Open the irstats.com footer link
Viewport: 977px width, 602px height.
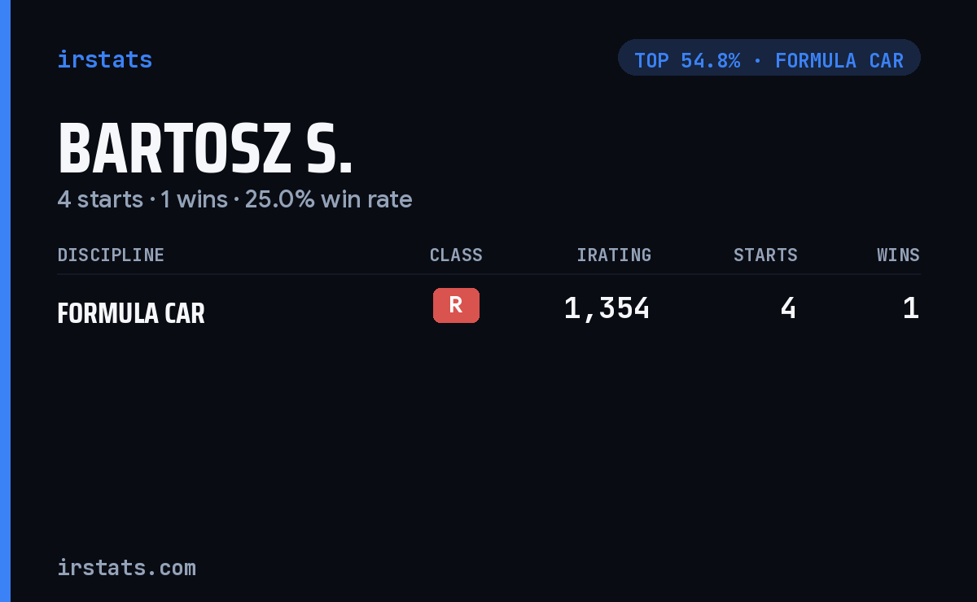click(x=127, y=567)
